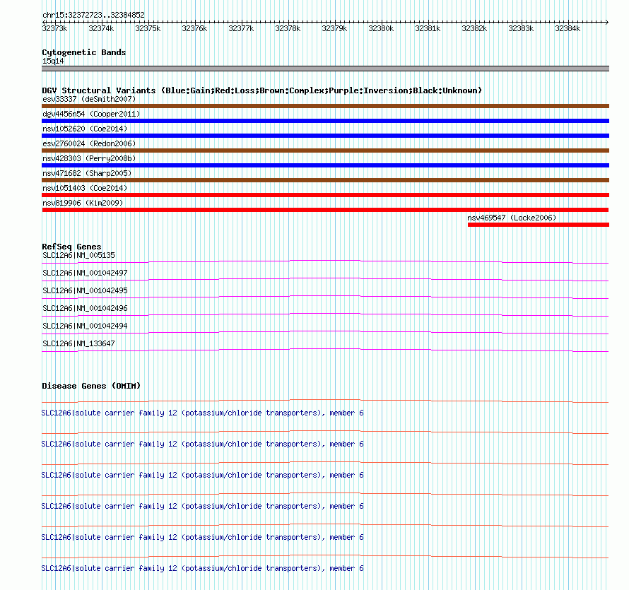Click the 32381k ruler tick label
This screenshot has width=629, height=590.
point(428,28)
